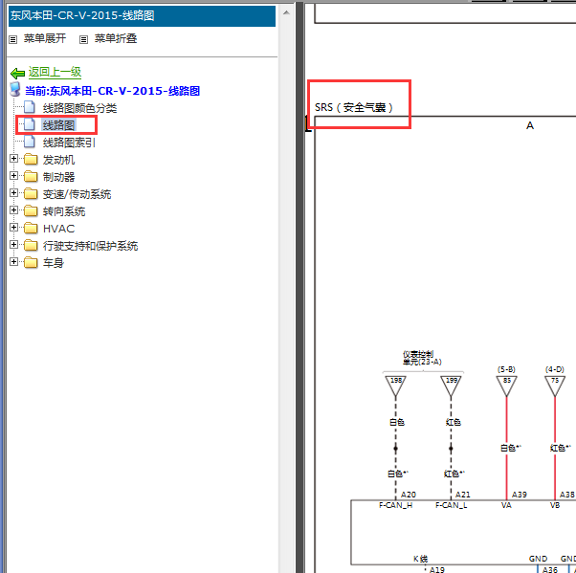Click the HVAC folder icon
This screenshot has height=573, width=576.
click(x=31, y=229)
